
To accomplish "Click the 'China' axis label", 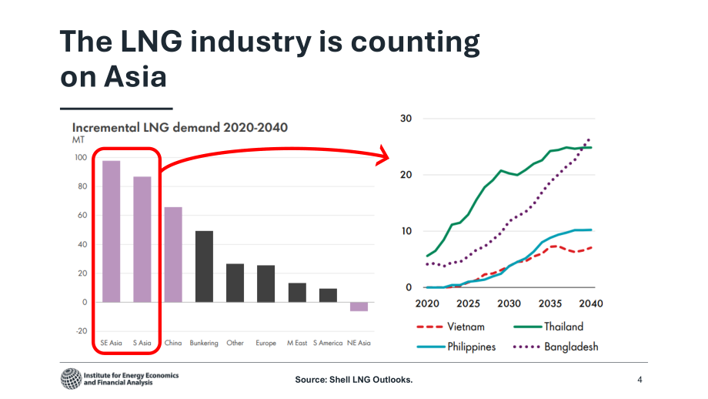I will [173, 343].
